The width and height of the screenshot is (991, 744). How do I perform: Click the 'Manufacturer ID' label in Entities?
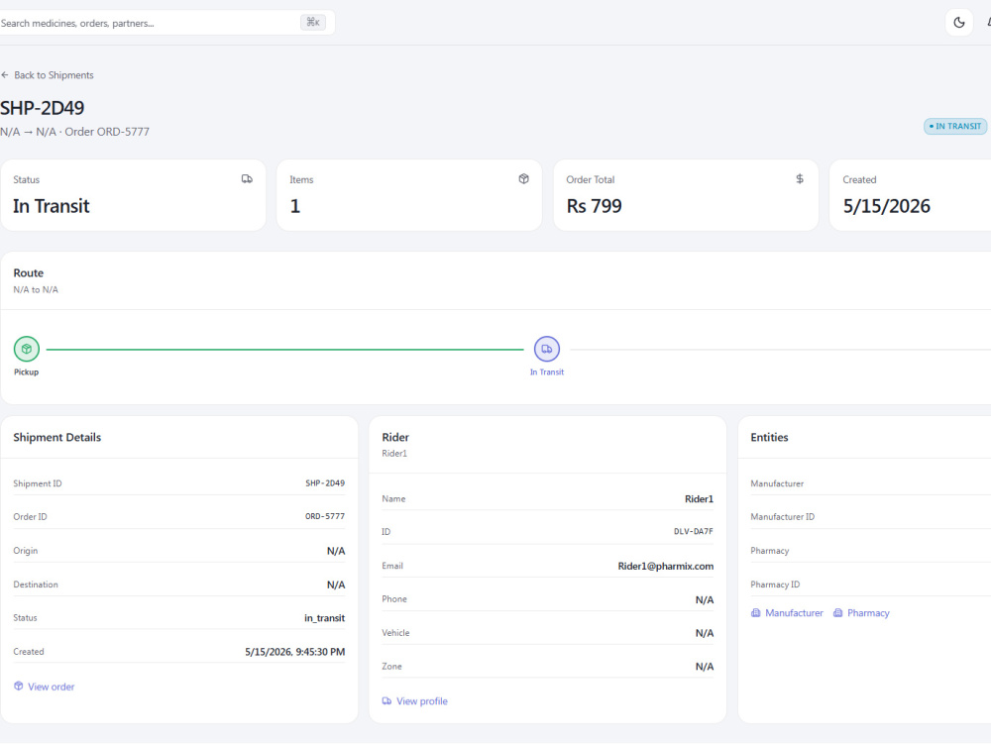pos(783,516)
